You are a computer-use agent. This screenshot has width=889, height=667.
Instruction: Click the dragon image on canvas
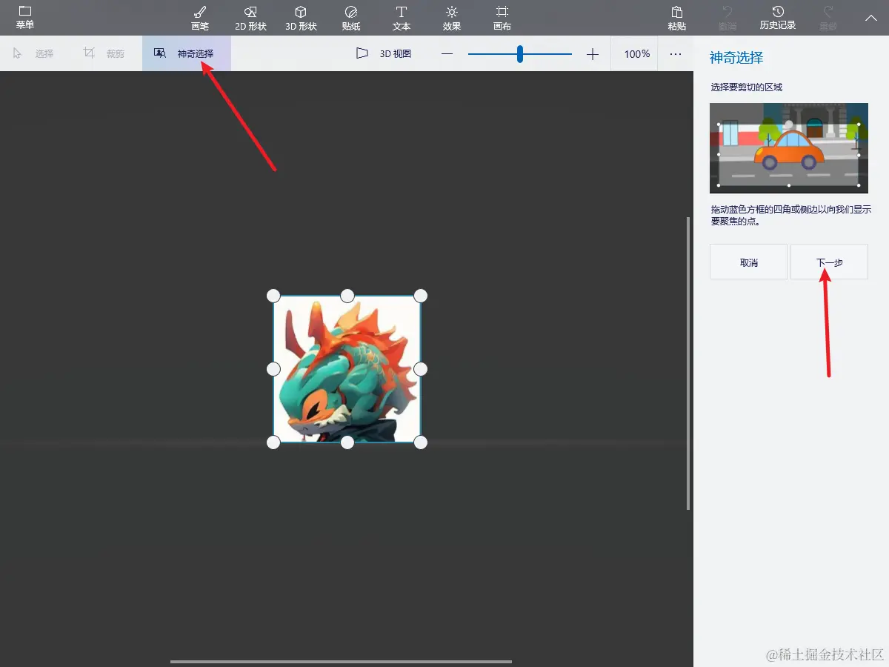click(x=347, y=369)
